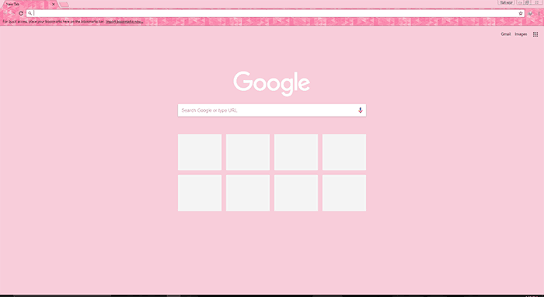This screenshot has width=544, height=297.
Task: Click the back arrow in the toolbar
Action: (5, 13)
